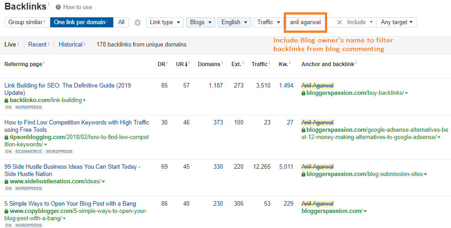451x228 pixels.
Task: Open the Include dropdown
Action: tap(360, 22)
